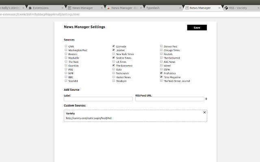Image resolution: width=260 pixels, height=162 pixels.
Task: Click the RSS – Variety tab favicon
Action: pos(226,8)
